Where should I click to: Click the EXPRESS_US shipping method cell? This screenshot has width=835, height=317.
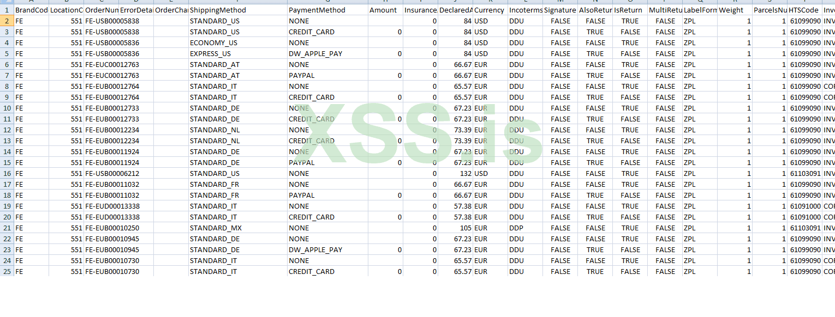[x=210, y=53]
